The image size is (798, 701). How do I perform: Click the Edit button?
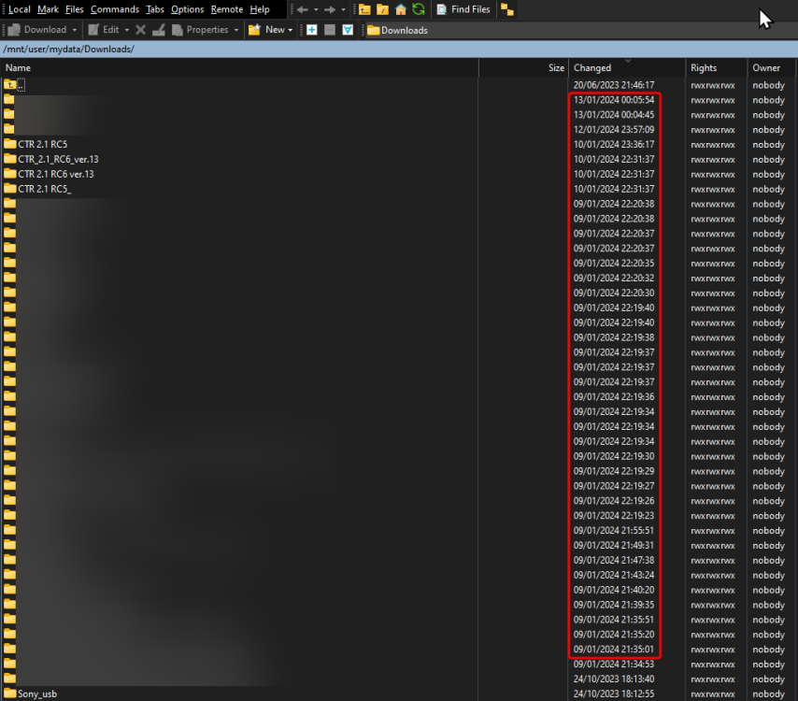[x=104, y=30]
